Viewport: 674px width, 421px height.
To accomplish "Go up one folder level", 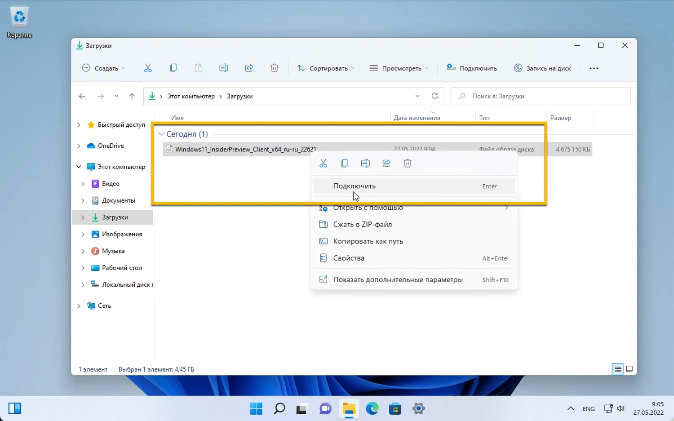I will point(132,96).
